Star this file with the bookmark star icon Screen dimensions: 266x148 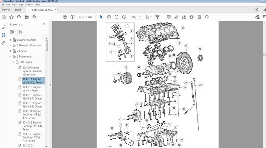11,17
